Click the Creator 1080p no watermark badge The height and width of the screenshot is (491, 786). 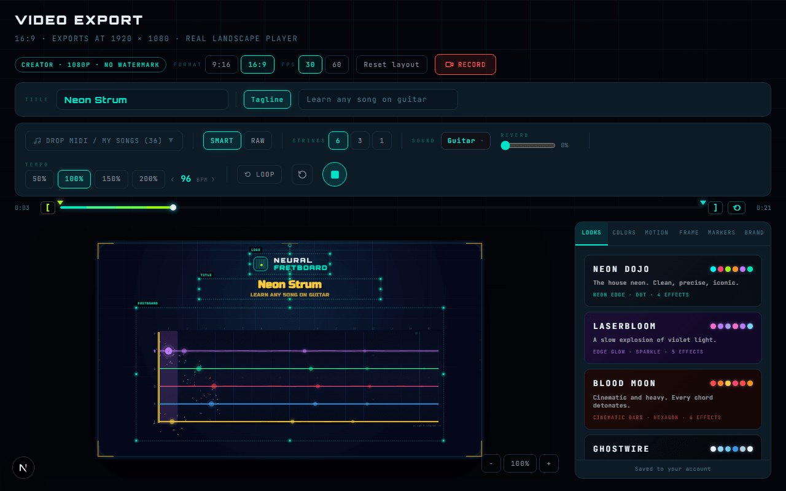(90, 64)
